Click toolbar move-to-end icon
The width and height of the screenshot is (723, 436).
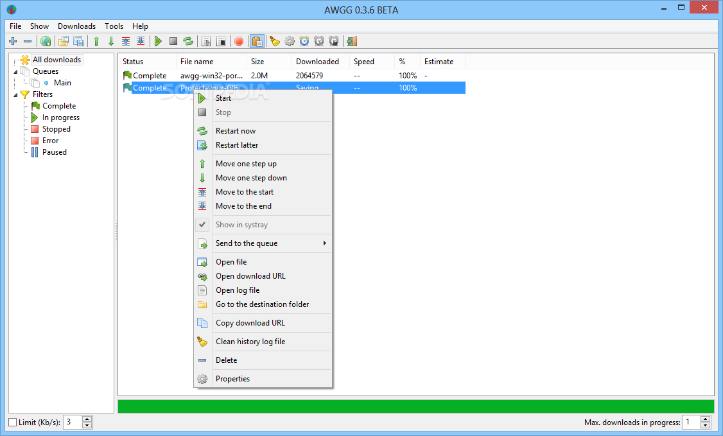(x=141, y=42)
